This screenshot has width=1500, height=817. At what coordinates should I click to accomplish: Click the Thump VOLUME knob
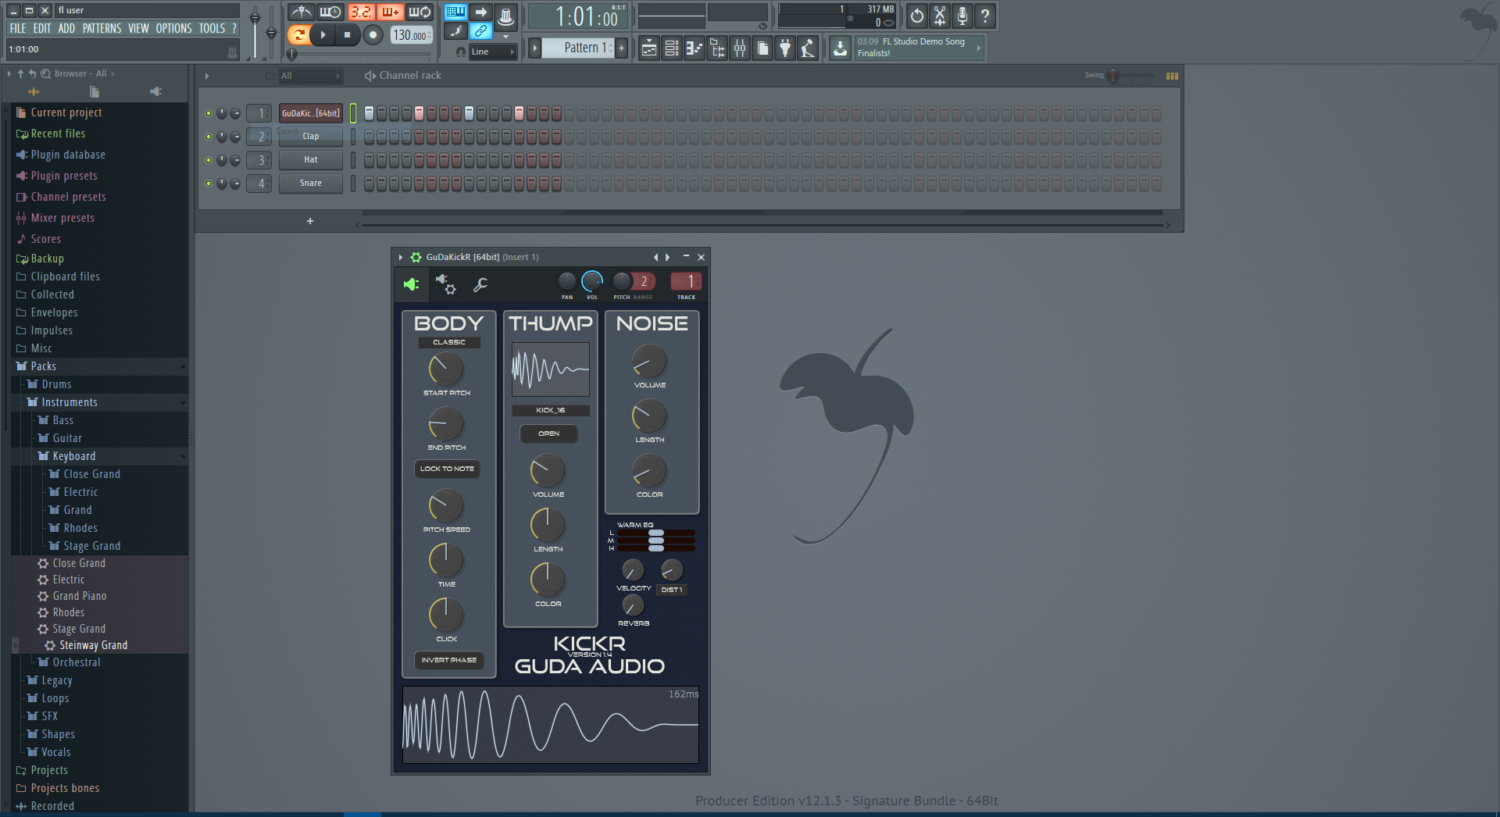(x=548, y=471)
